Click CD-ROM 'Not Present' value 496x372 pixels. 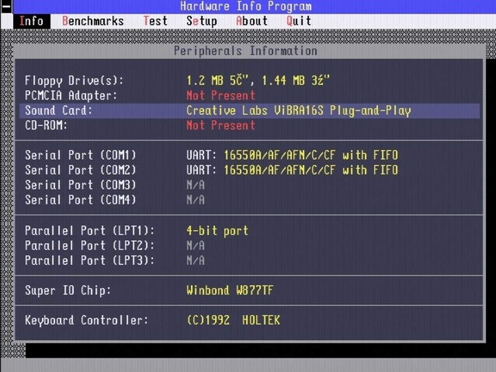tap(220, 125)
